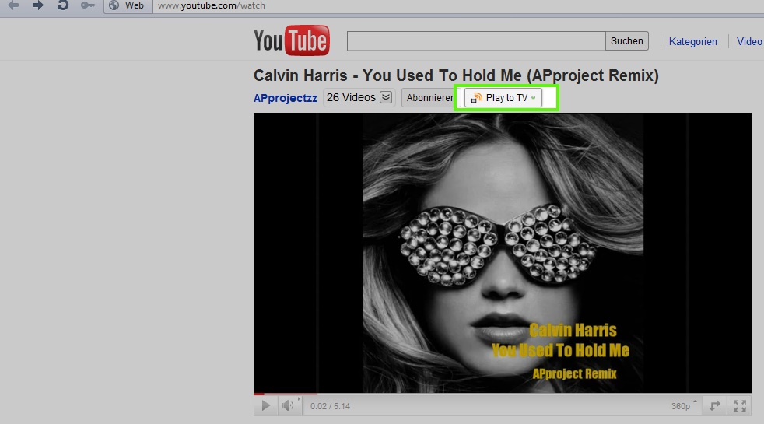This screenshot has height=424, width=764.
Task: Open the Kategorien link
Action: (x=693, y=41)
